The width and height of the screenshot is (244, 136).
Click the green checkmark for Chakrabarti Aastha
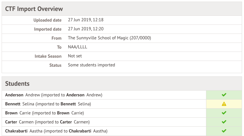click(224, 131)
